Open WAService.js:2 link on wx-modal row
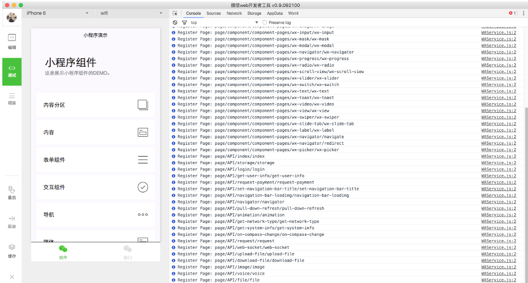The height and width of the screenshot is (283, 528). [499, 46]
